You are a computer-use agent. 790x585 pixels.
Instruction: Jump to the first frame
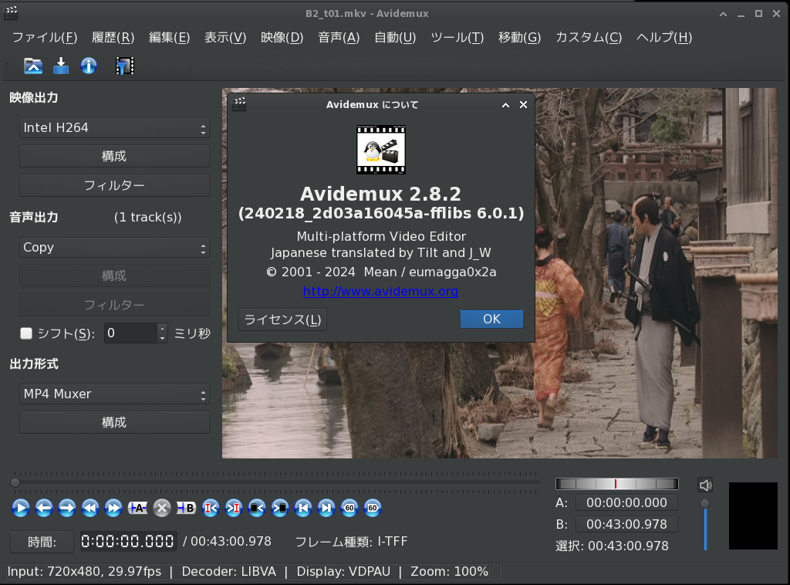click(303, 508)
